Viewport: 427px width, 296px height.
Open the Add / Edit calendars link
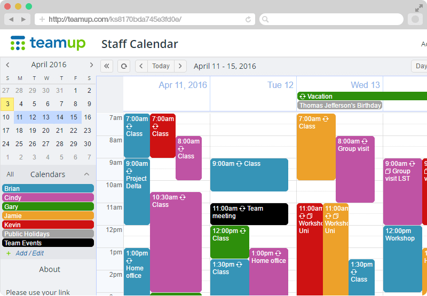pos(29,253)
